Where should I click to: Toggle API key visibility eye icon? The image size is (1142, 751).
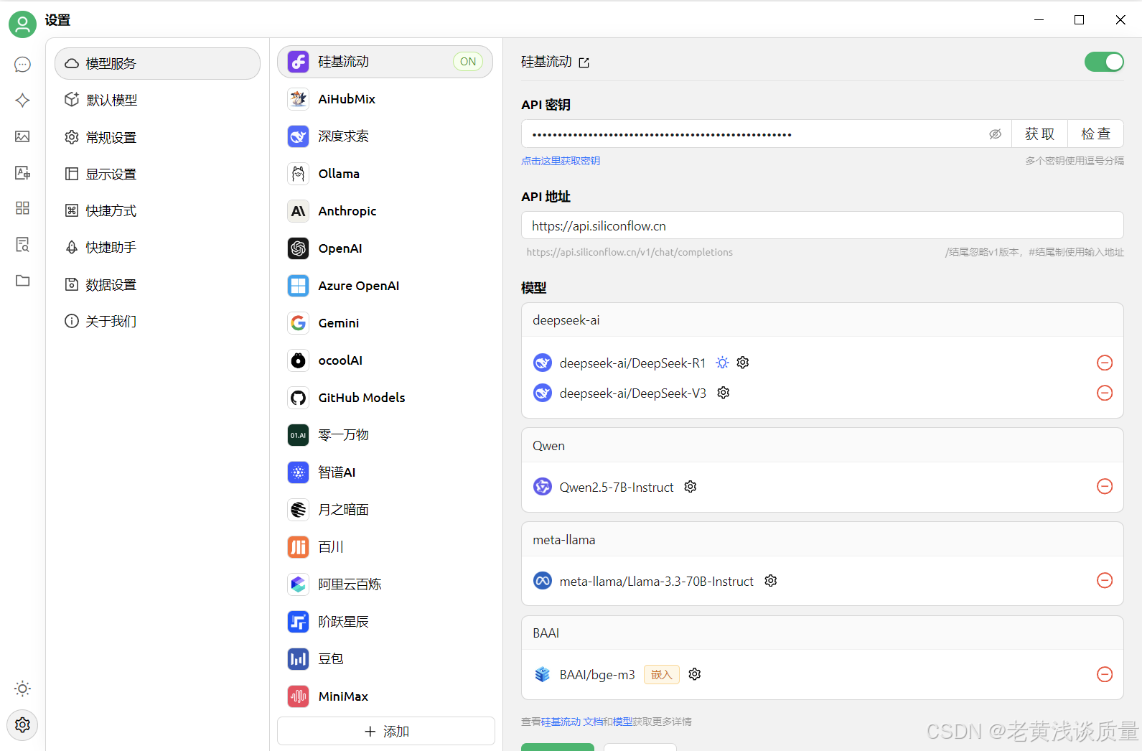pyautogui.click(x=995, y=134)
